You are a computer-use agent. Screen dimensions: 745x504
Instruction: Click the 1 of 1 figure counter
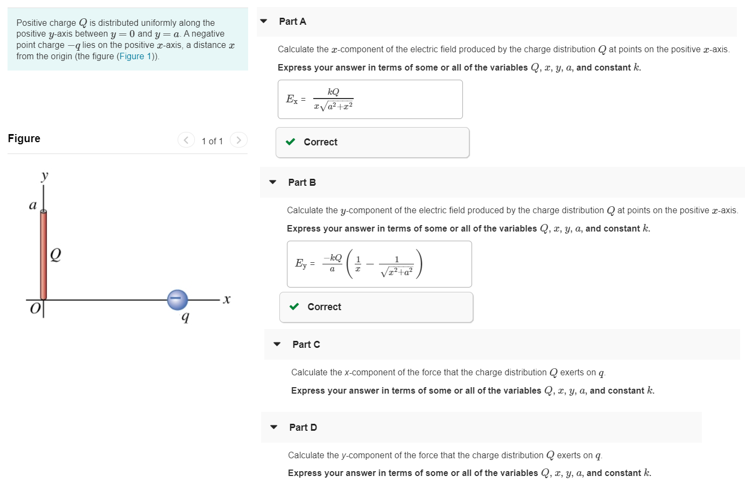[x=212, y=141]
